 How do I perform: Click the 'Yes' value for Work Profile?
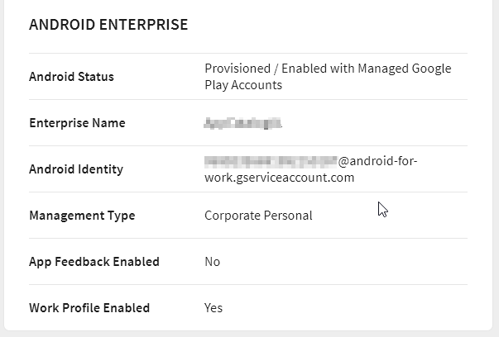[214, 308]
